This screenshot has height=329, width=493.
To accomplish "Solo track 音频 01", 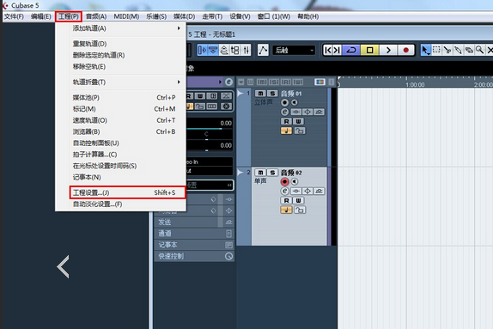I will 272,94.
